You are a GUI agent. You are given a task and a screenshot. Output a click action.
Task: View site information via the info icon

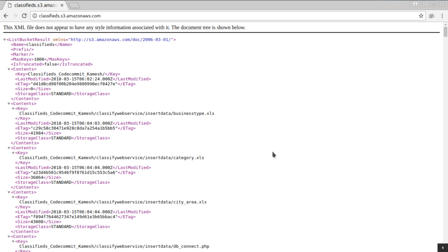(34, 15)
